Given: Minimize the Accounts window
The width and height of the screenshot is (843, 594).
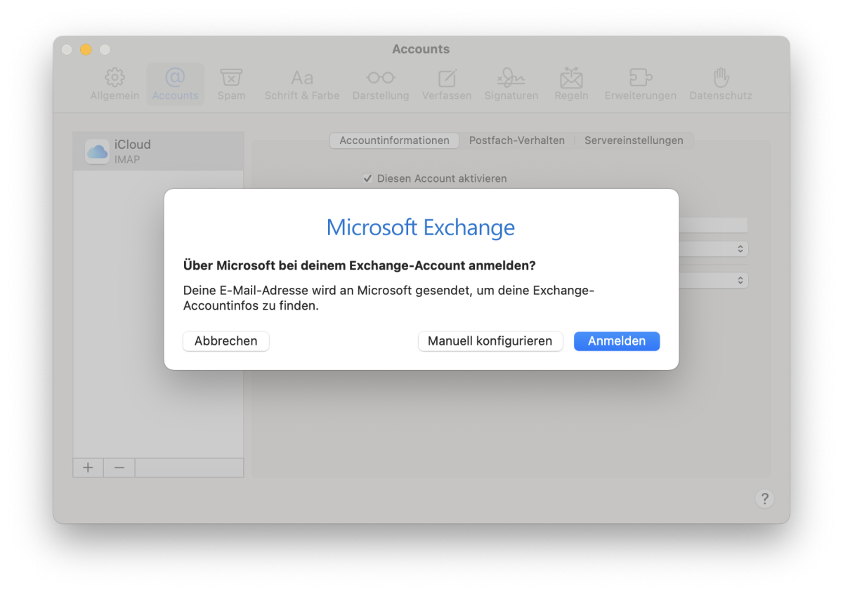Looking at the screenshot, I should click(x=86, y=49).
